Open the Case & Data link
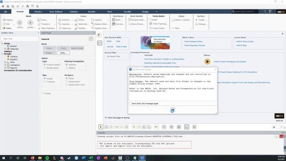The height and width of the screenshot is (161, 286). tap(121, 47)
